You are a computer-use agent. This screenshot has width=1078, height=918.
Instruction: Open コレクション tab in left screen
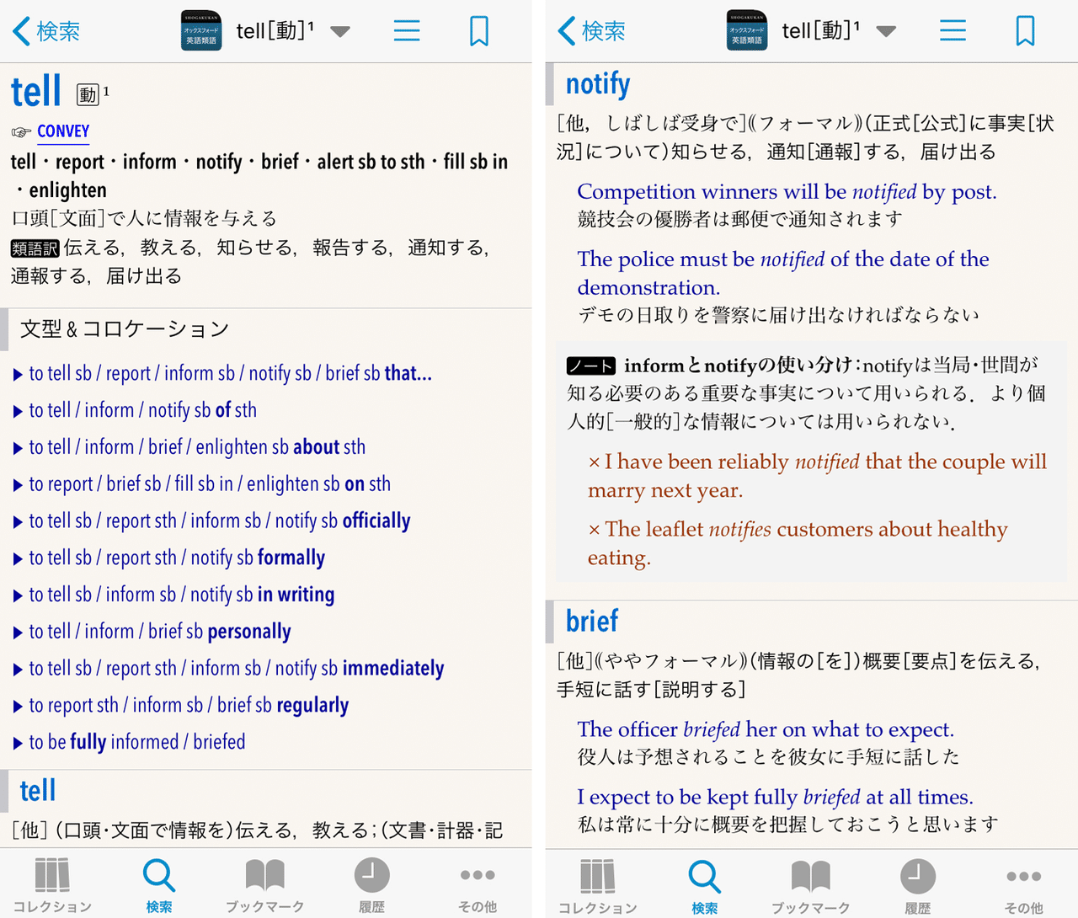pos(52,884)
